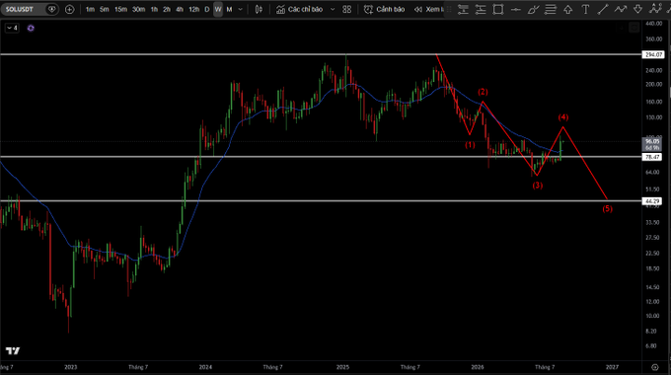Select the M monthly interval

click(229, 9)
